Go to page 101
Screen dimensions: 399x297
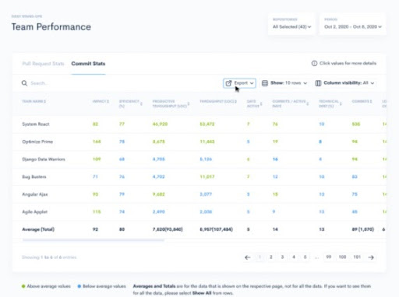point(357,257)
